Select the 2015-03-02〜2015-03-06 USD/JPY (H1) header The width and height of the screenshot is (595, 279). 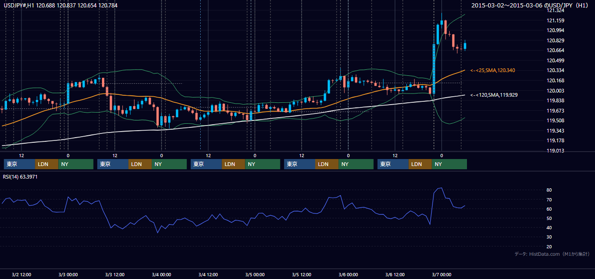530,6
